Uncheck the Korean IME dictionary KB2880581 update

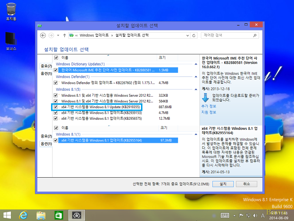pyautogui.click(x=56, y=70)
